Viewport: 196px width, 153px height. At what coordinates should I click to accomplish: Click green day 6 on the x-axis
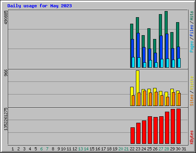[41, 149]
